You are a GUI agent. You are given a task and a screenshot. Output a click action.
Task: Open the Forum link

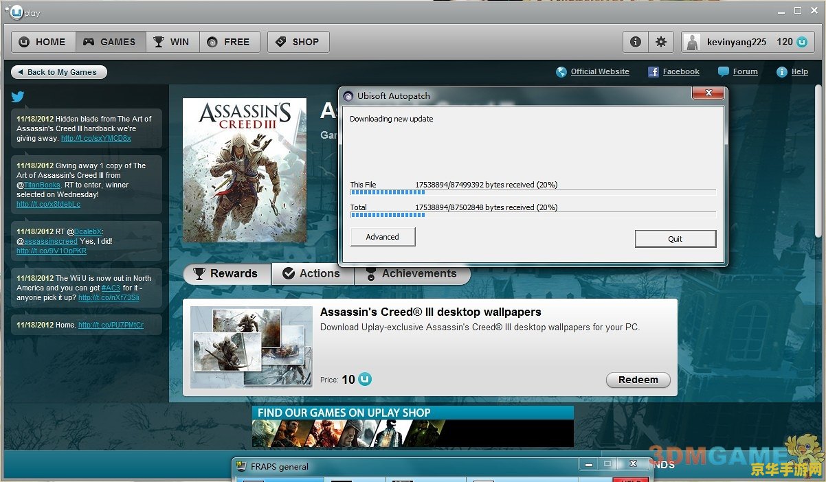click(745, 71)
